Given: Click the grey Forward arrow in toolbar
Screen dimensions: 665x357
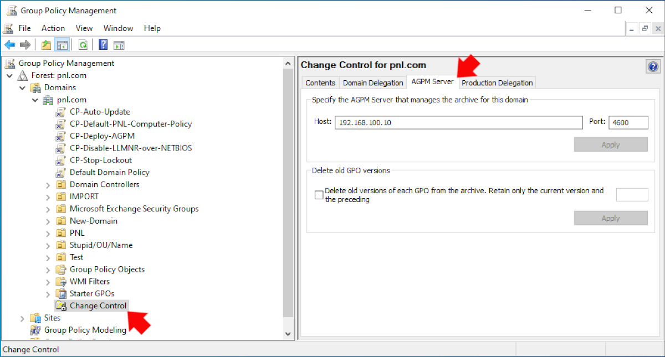Looking at the screenshot, I should tap(25, 45).
